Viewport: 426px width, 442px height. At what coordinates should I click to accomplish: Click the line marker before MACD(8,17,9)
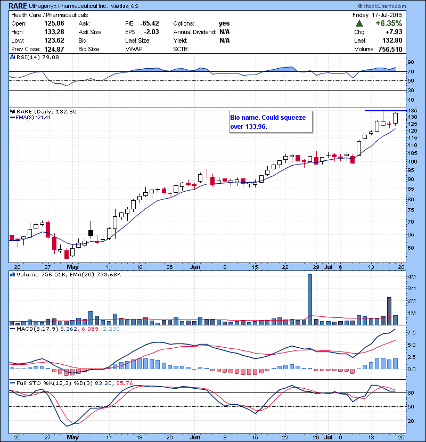click(12, 329)
